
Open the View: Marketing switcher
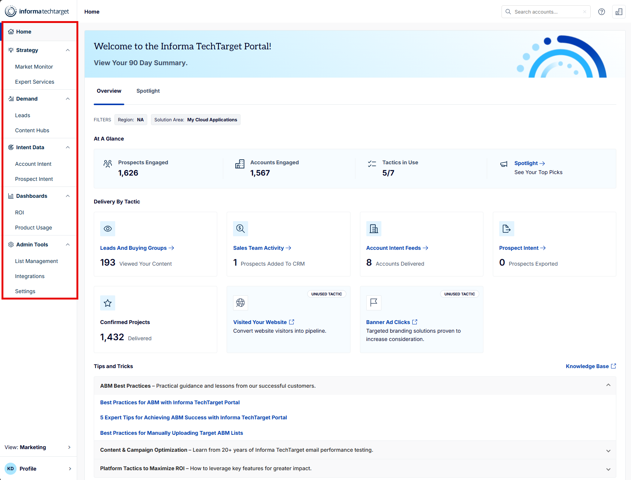click(x=38, y=447)
